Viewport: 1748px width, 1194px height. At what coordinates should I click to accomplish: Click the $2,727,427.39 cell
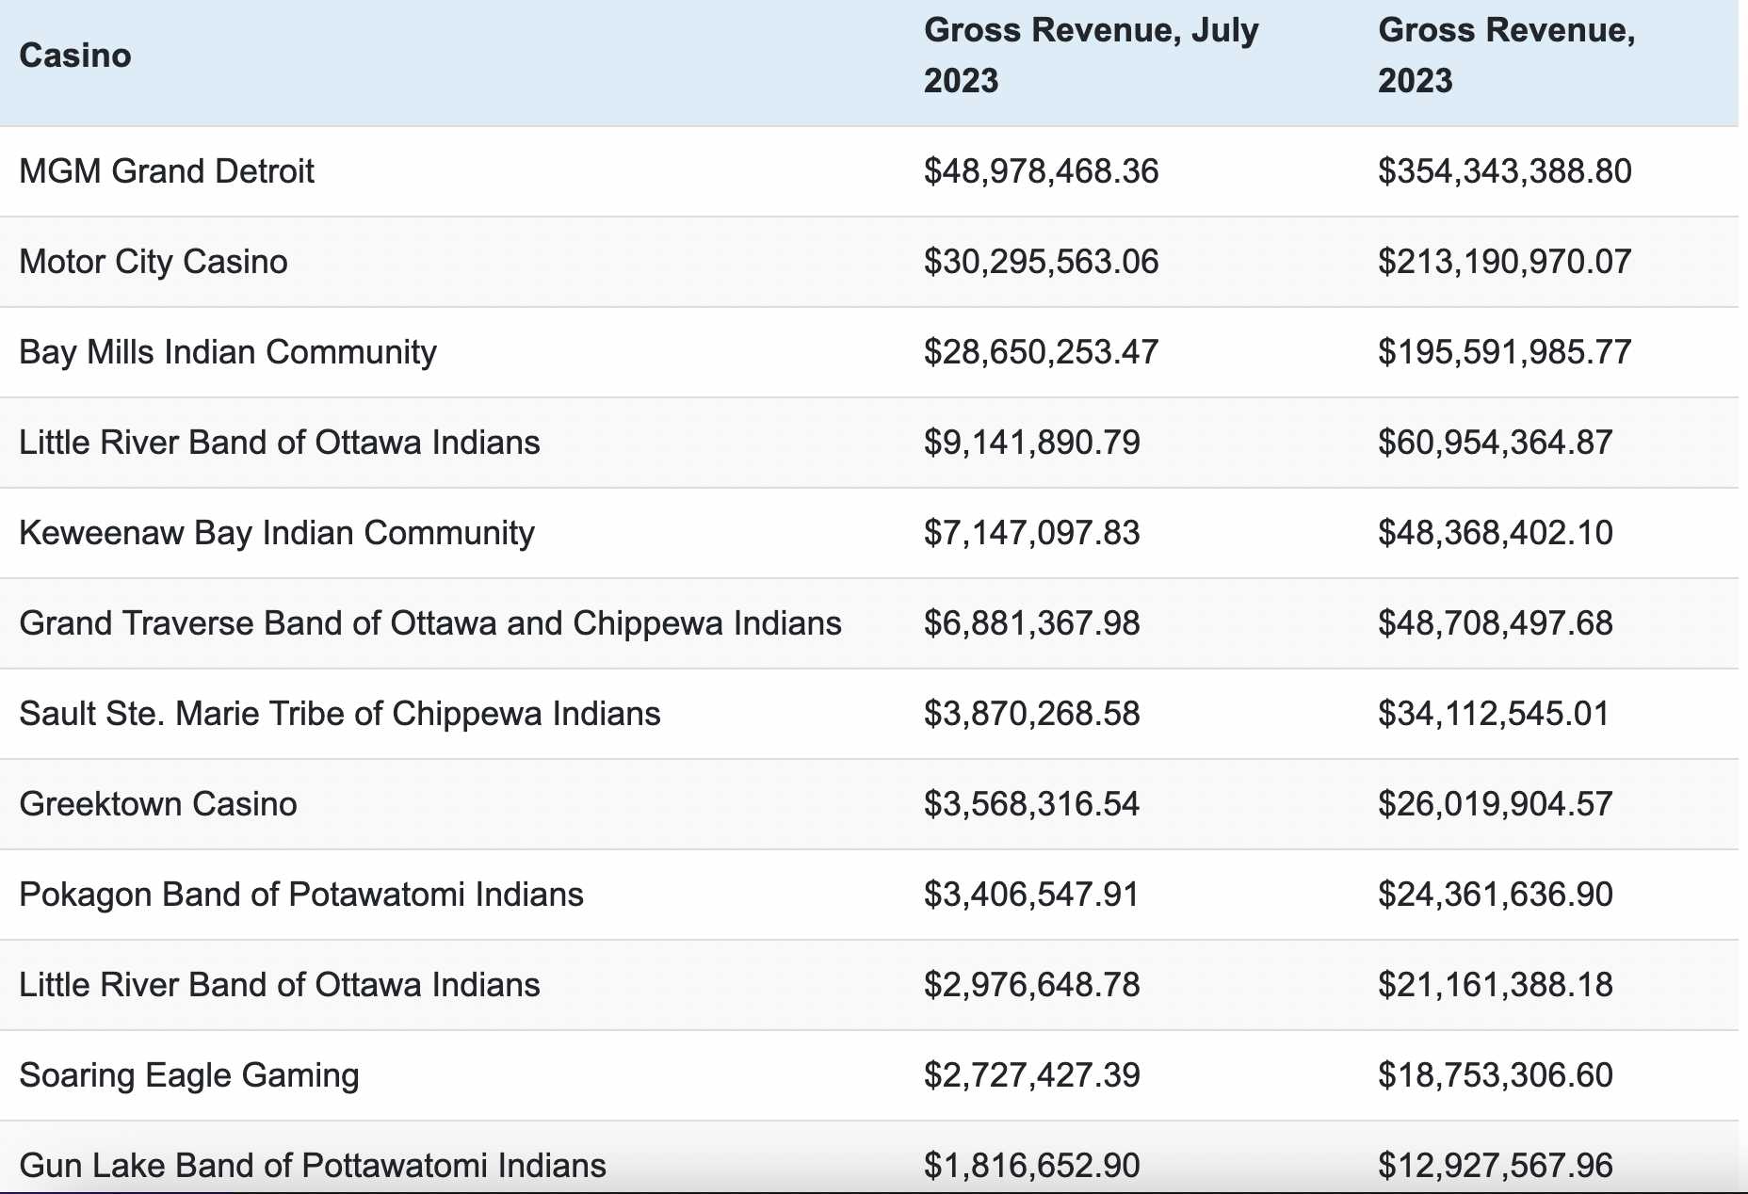coord(1032,1075)
